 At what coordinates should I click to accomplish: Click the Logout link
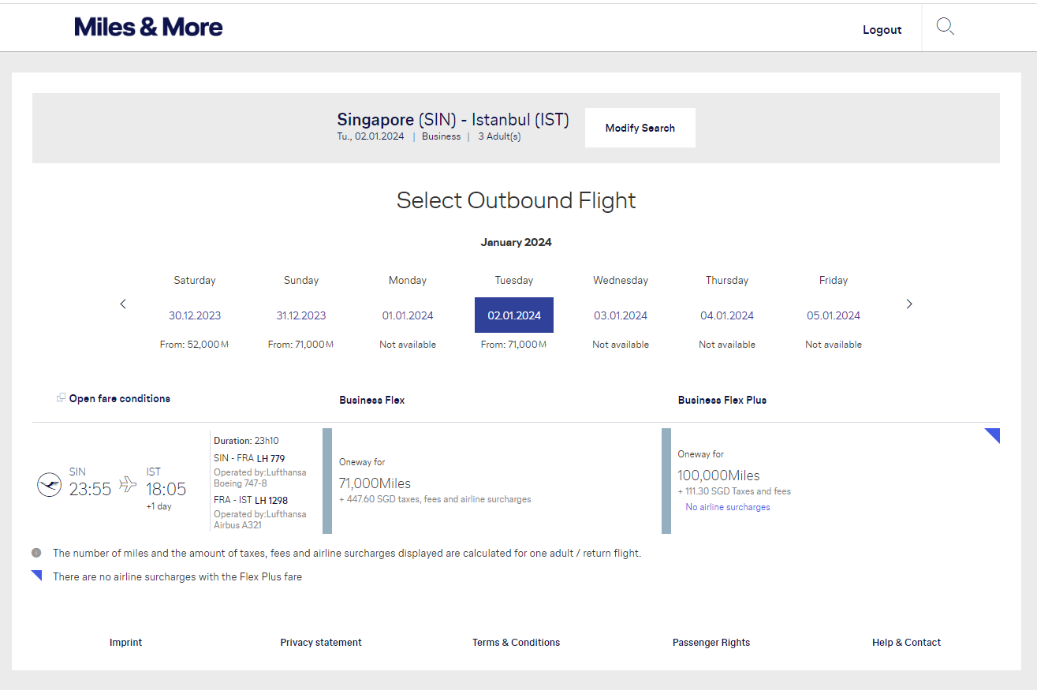tap(882, 30)
